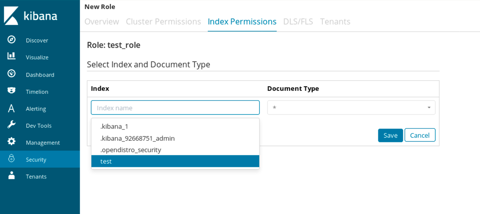Click the Dev Tools sidebar label
Viewport: 480px width, 214px height.
(x=39, y=126)
